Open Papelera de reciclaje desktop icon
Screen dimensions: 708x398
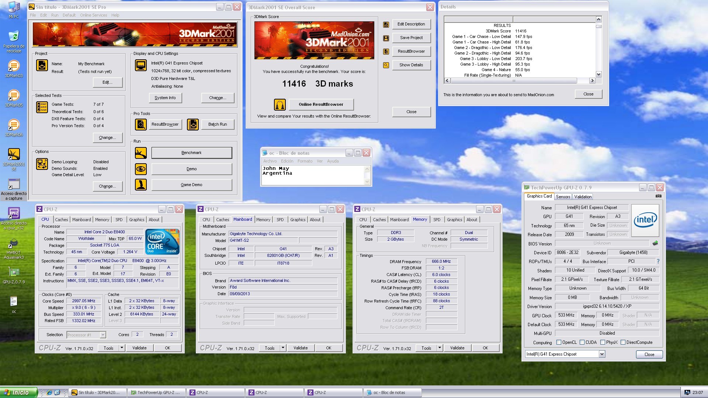14,42
